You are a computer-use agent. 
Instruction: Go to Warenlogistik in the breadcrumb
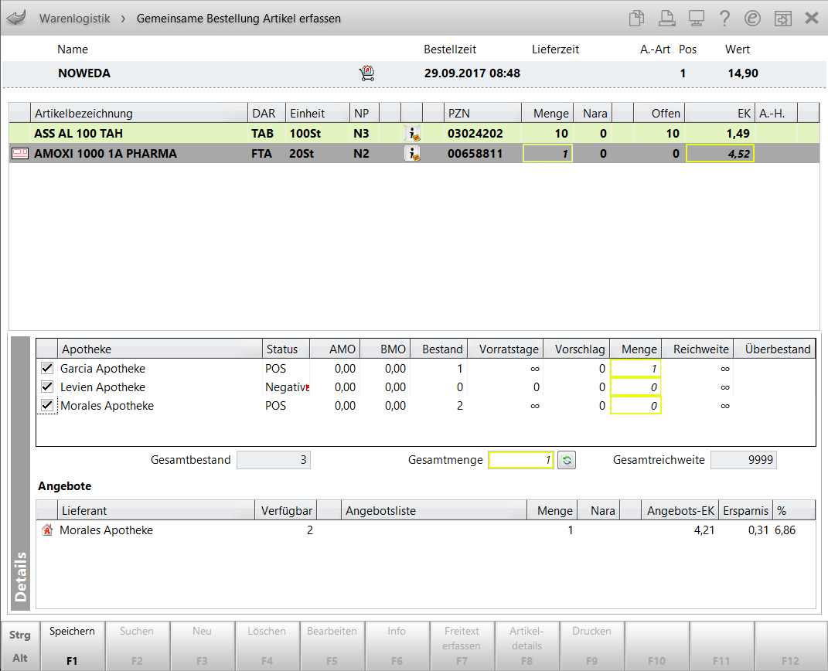[75, 19]
